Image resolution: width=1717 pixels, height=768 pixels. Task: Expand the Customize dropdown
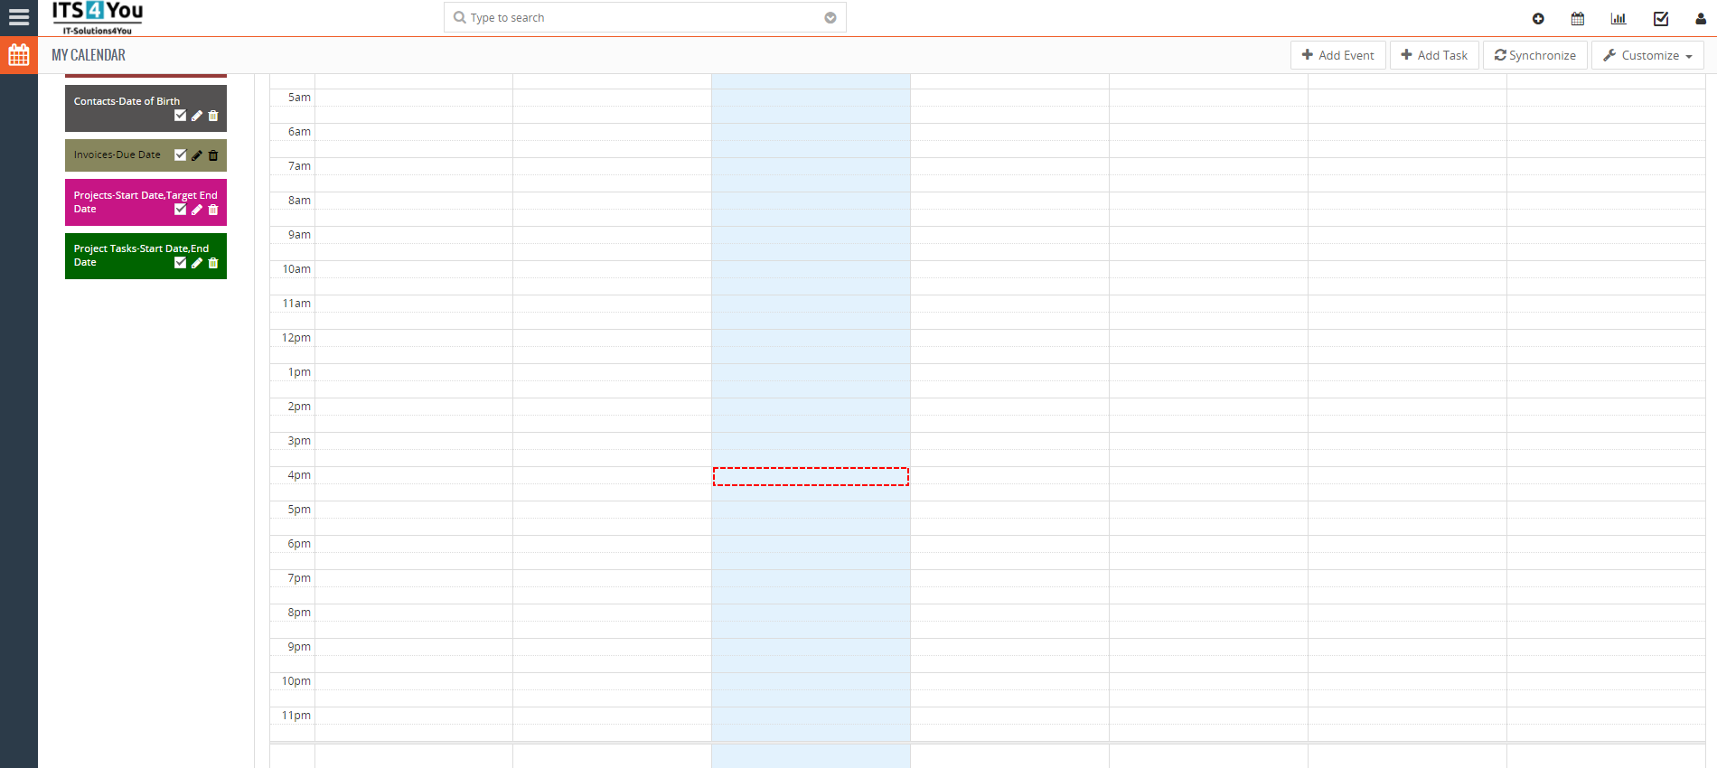[1647, 55]
